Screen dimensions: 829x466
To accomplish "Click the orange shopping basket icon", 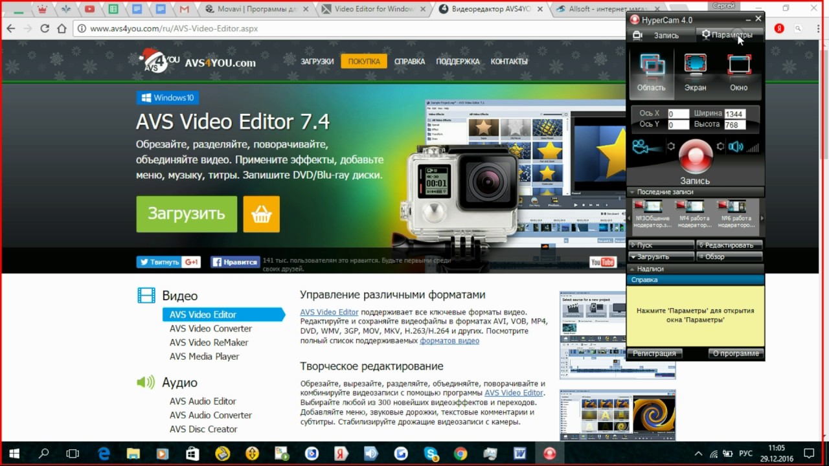I will pyautogui.click(x=262, y=214).
